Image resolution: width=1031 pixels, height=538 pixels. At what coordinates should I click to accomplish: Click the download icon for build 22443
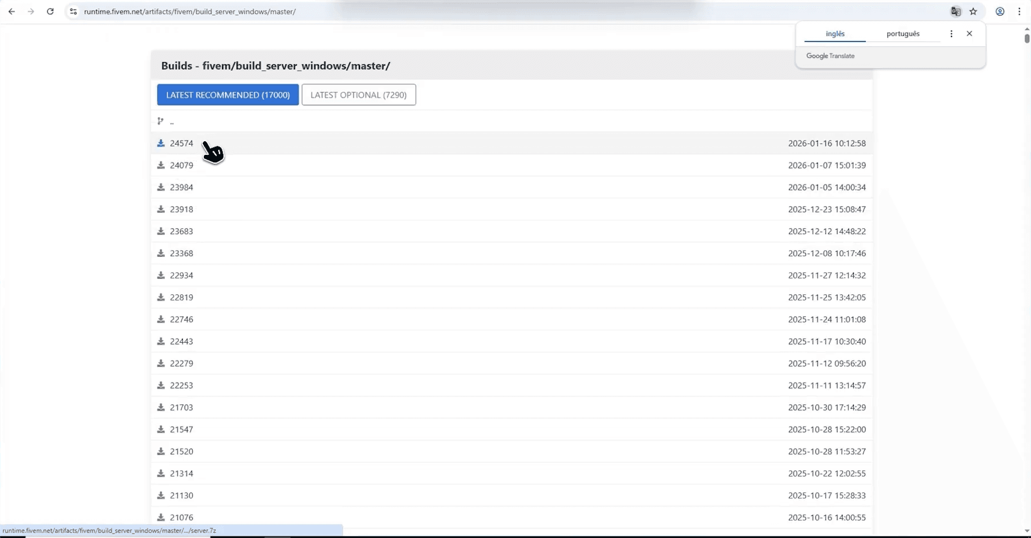[x=161, y=342]
